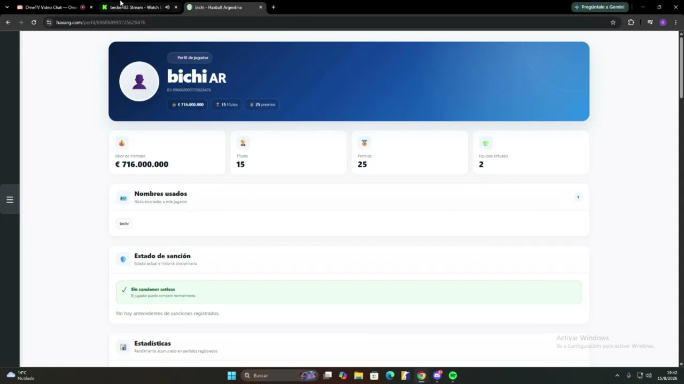Show hidden system tray icons
The width and height of the screenshot is (684, 384).
(x=617, y=375)
